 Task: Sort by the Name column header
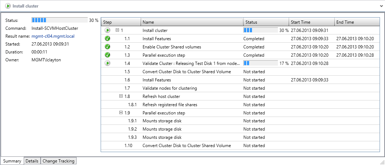(x=192, y=22)
